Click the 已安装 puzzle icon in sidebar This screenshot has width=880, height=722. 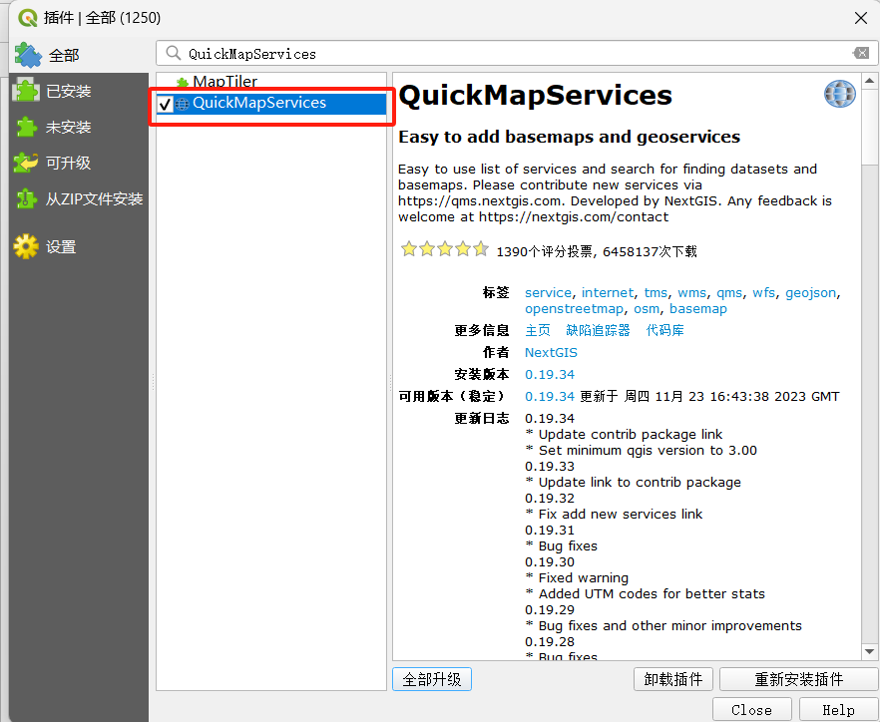coord(26,90)
